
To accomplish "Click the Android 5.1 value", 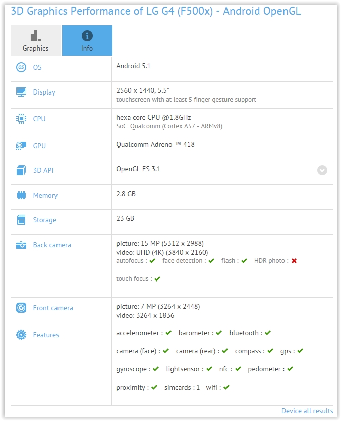I will [x=133, y=66].
